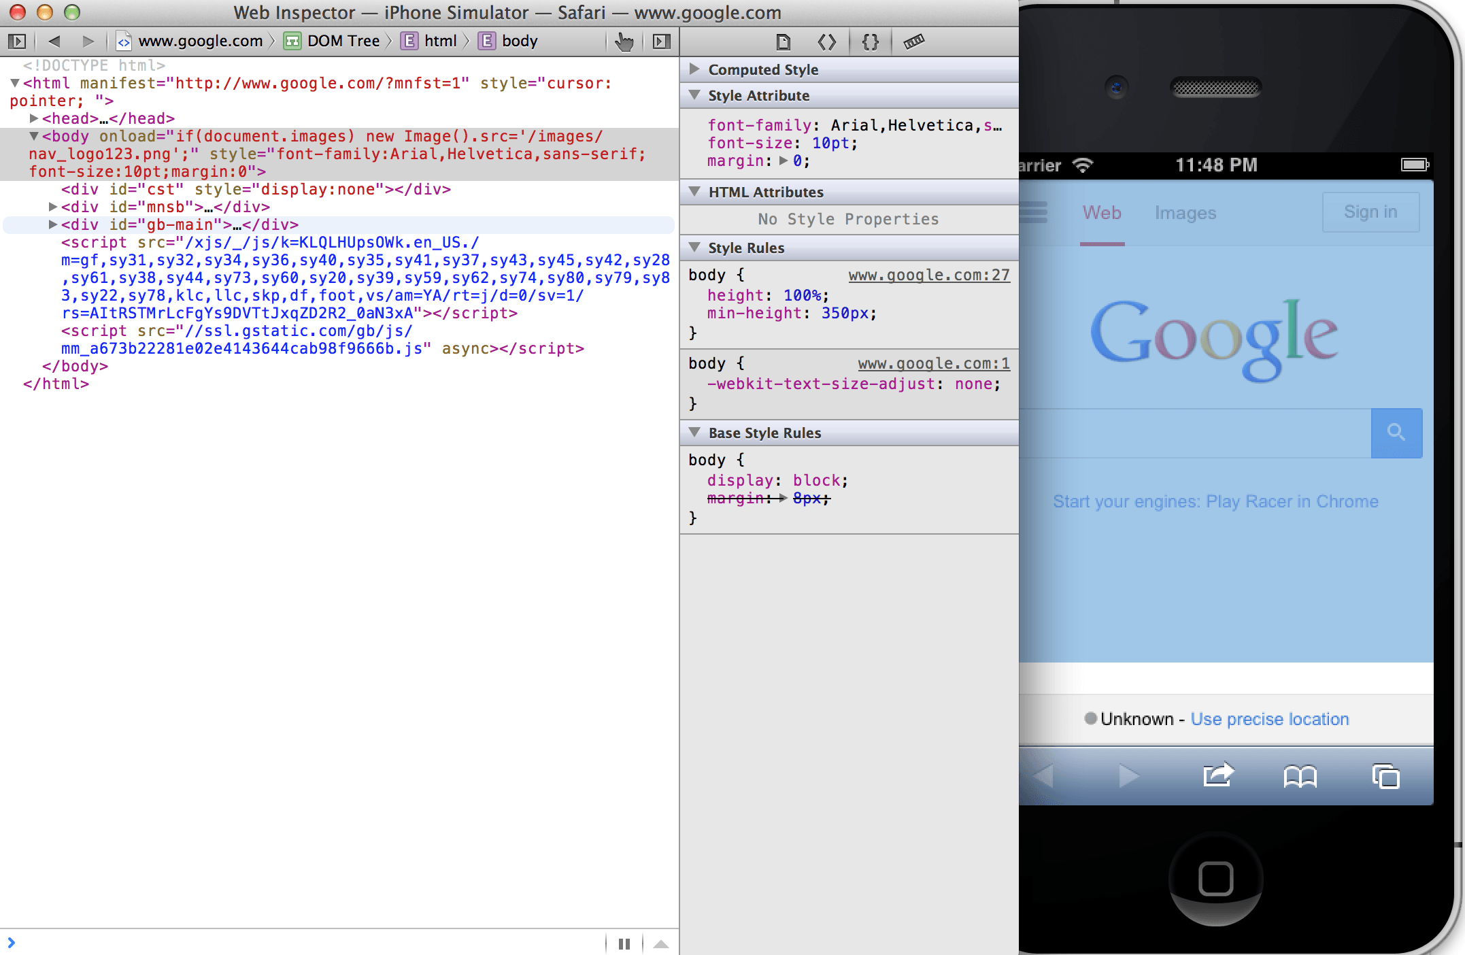Select www.google.com in the breadcrumb path
Viewport: 1465px width, 955px height.
[x=190, y=41]
